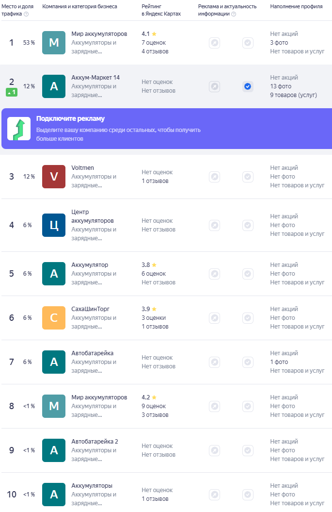Click red V avatar of Voltmen
This screenshot has width=332, height=512.
54,177
